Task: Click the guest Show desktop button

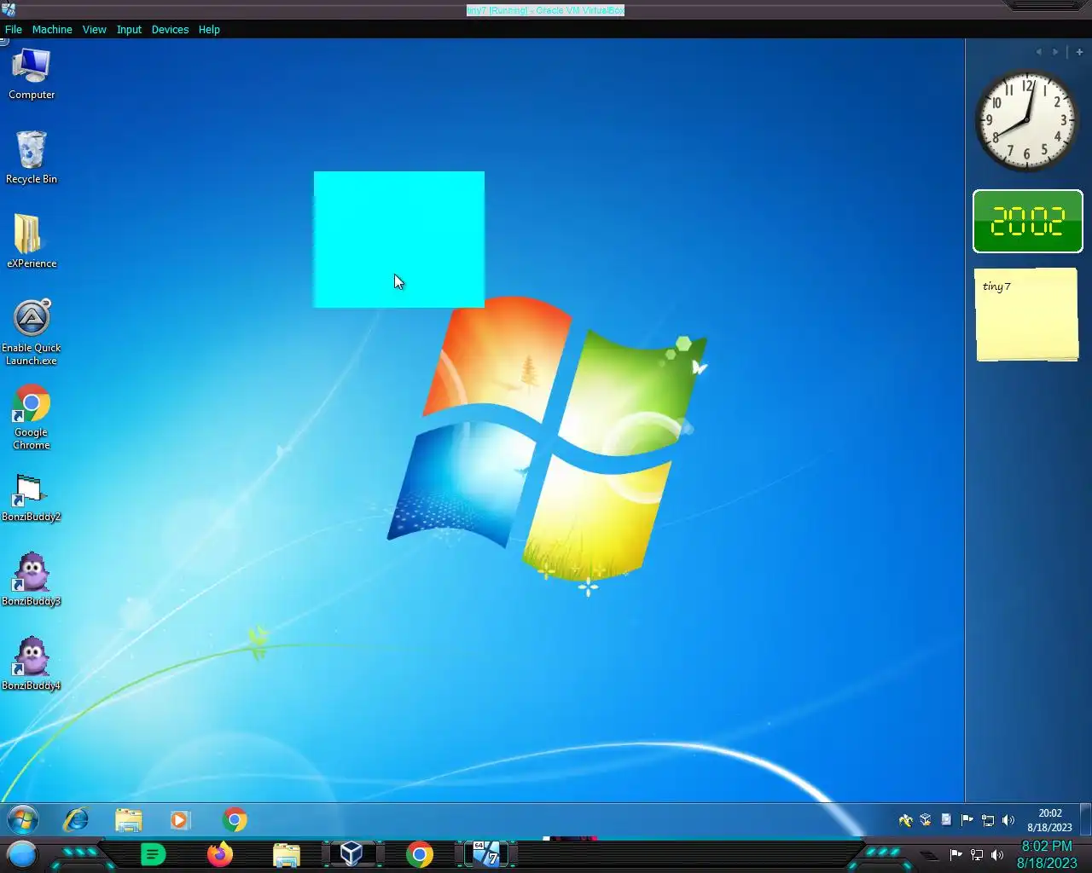Action: [x=1085, y=820]
